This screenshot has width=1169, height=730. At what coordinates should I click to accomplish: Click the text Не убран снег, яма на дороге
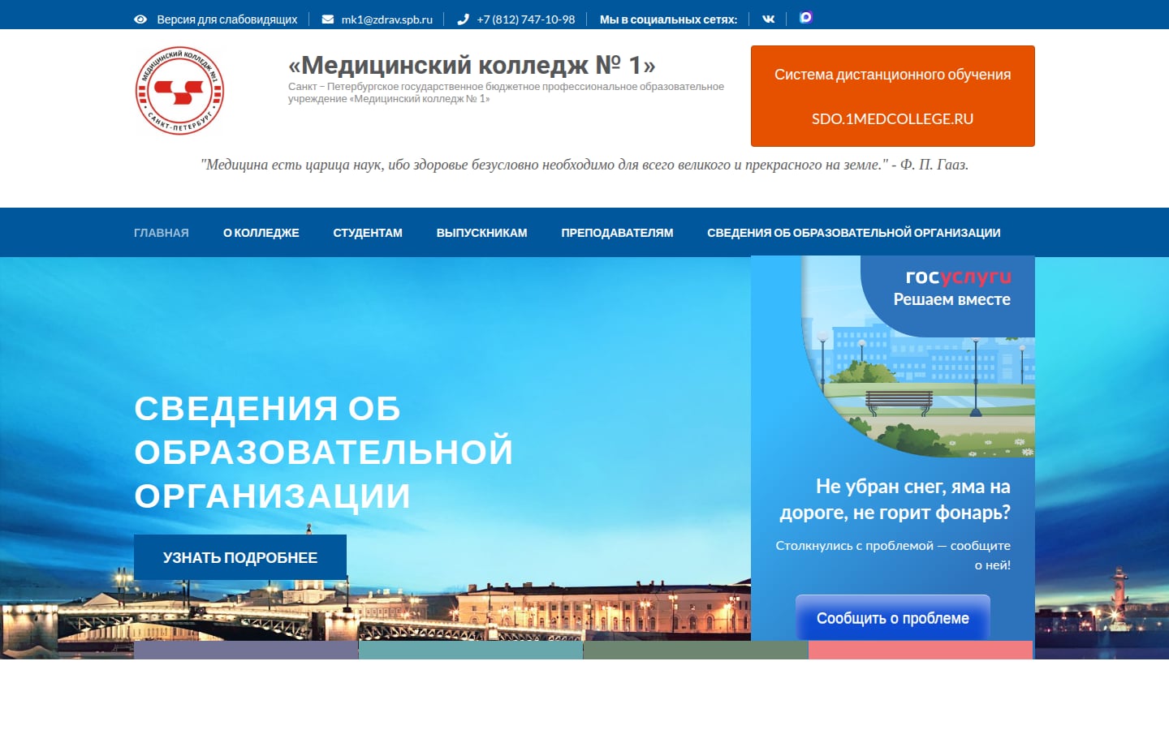coord(895,499)
